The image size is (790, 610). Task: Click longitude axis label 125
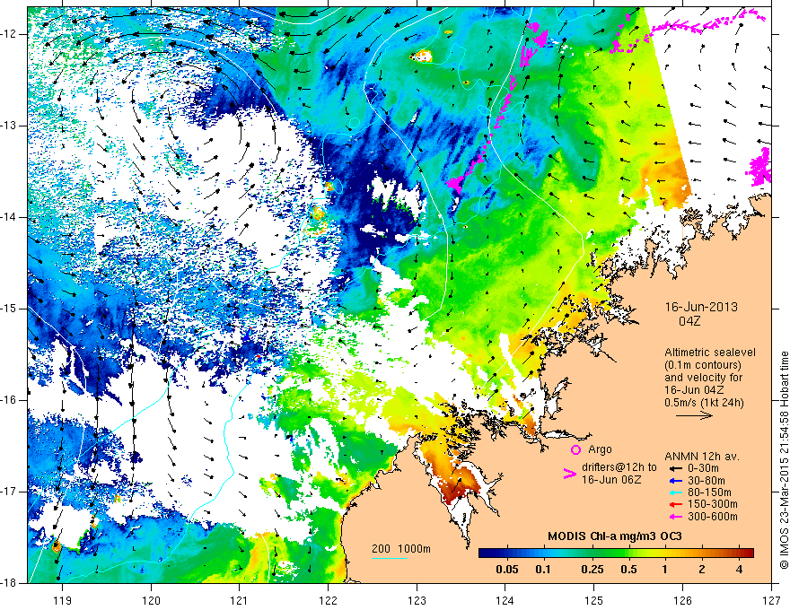[594, 600]
